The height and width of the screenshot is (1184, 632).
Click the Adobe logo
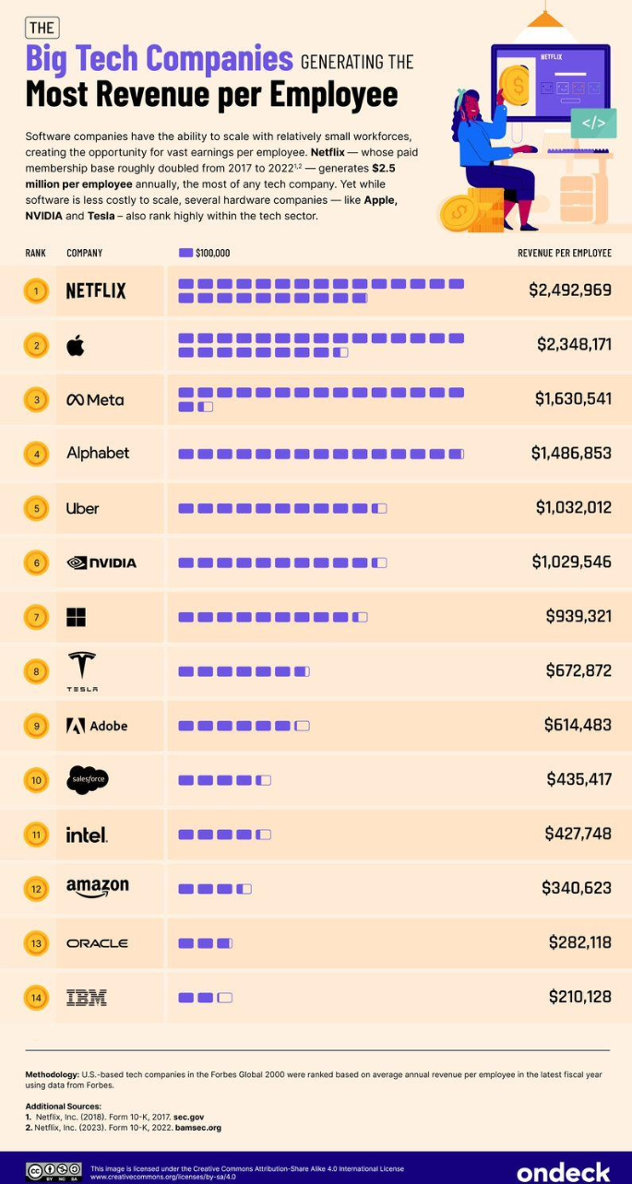[97, 726]
